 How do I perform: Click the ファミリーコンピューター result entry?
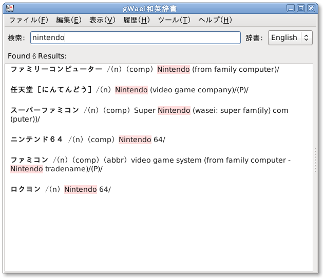56,69
